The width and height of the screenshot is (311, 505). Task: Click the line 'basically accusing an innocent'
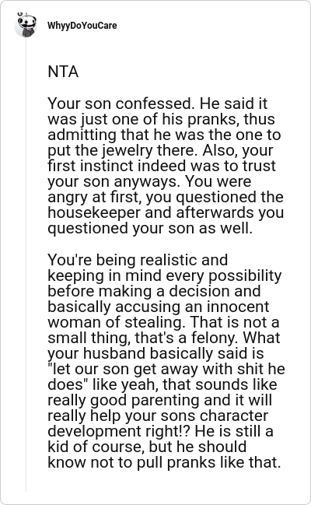point(159,307)
